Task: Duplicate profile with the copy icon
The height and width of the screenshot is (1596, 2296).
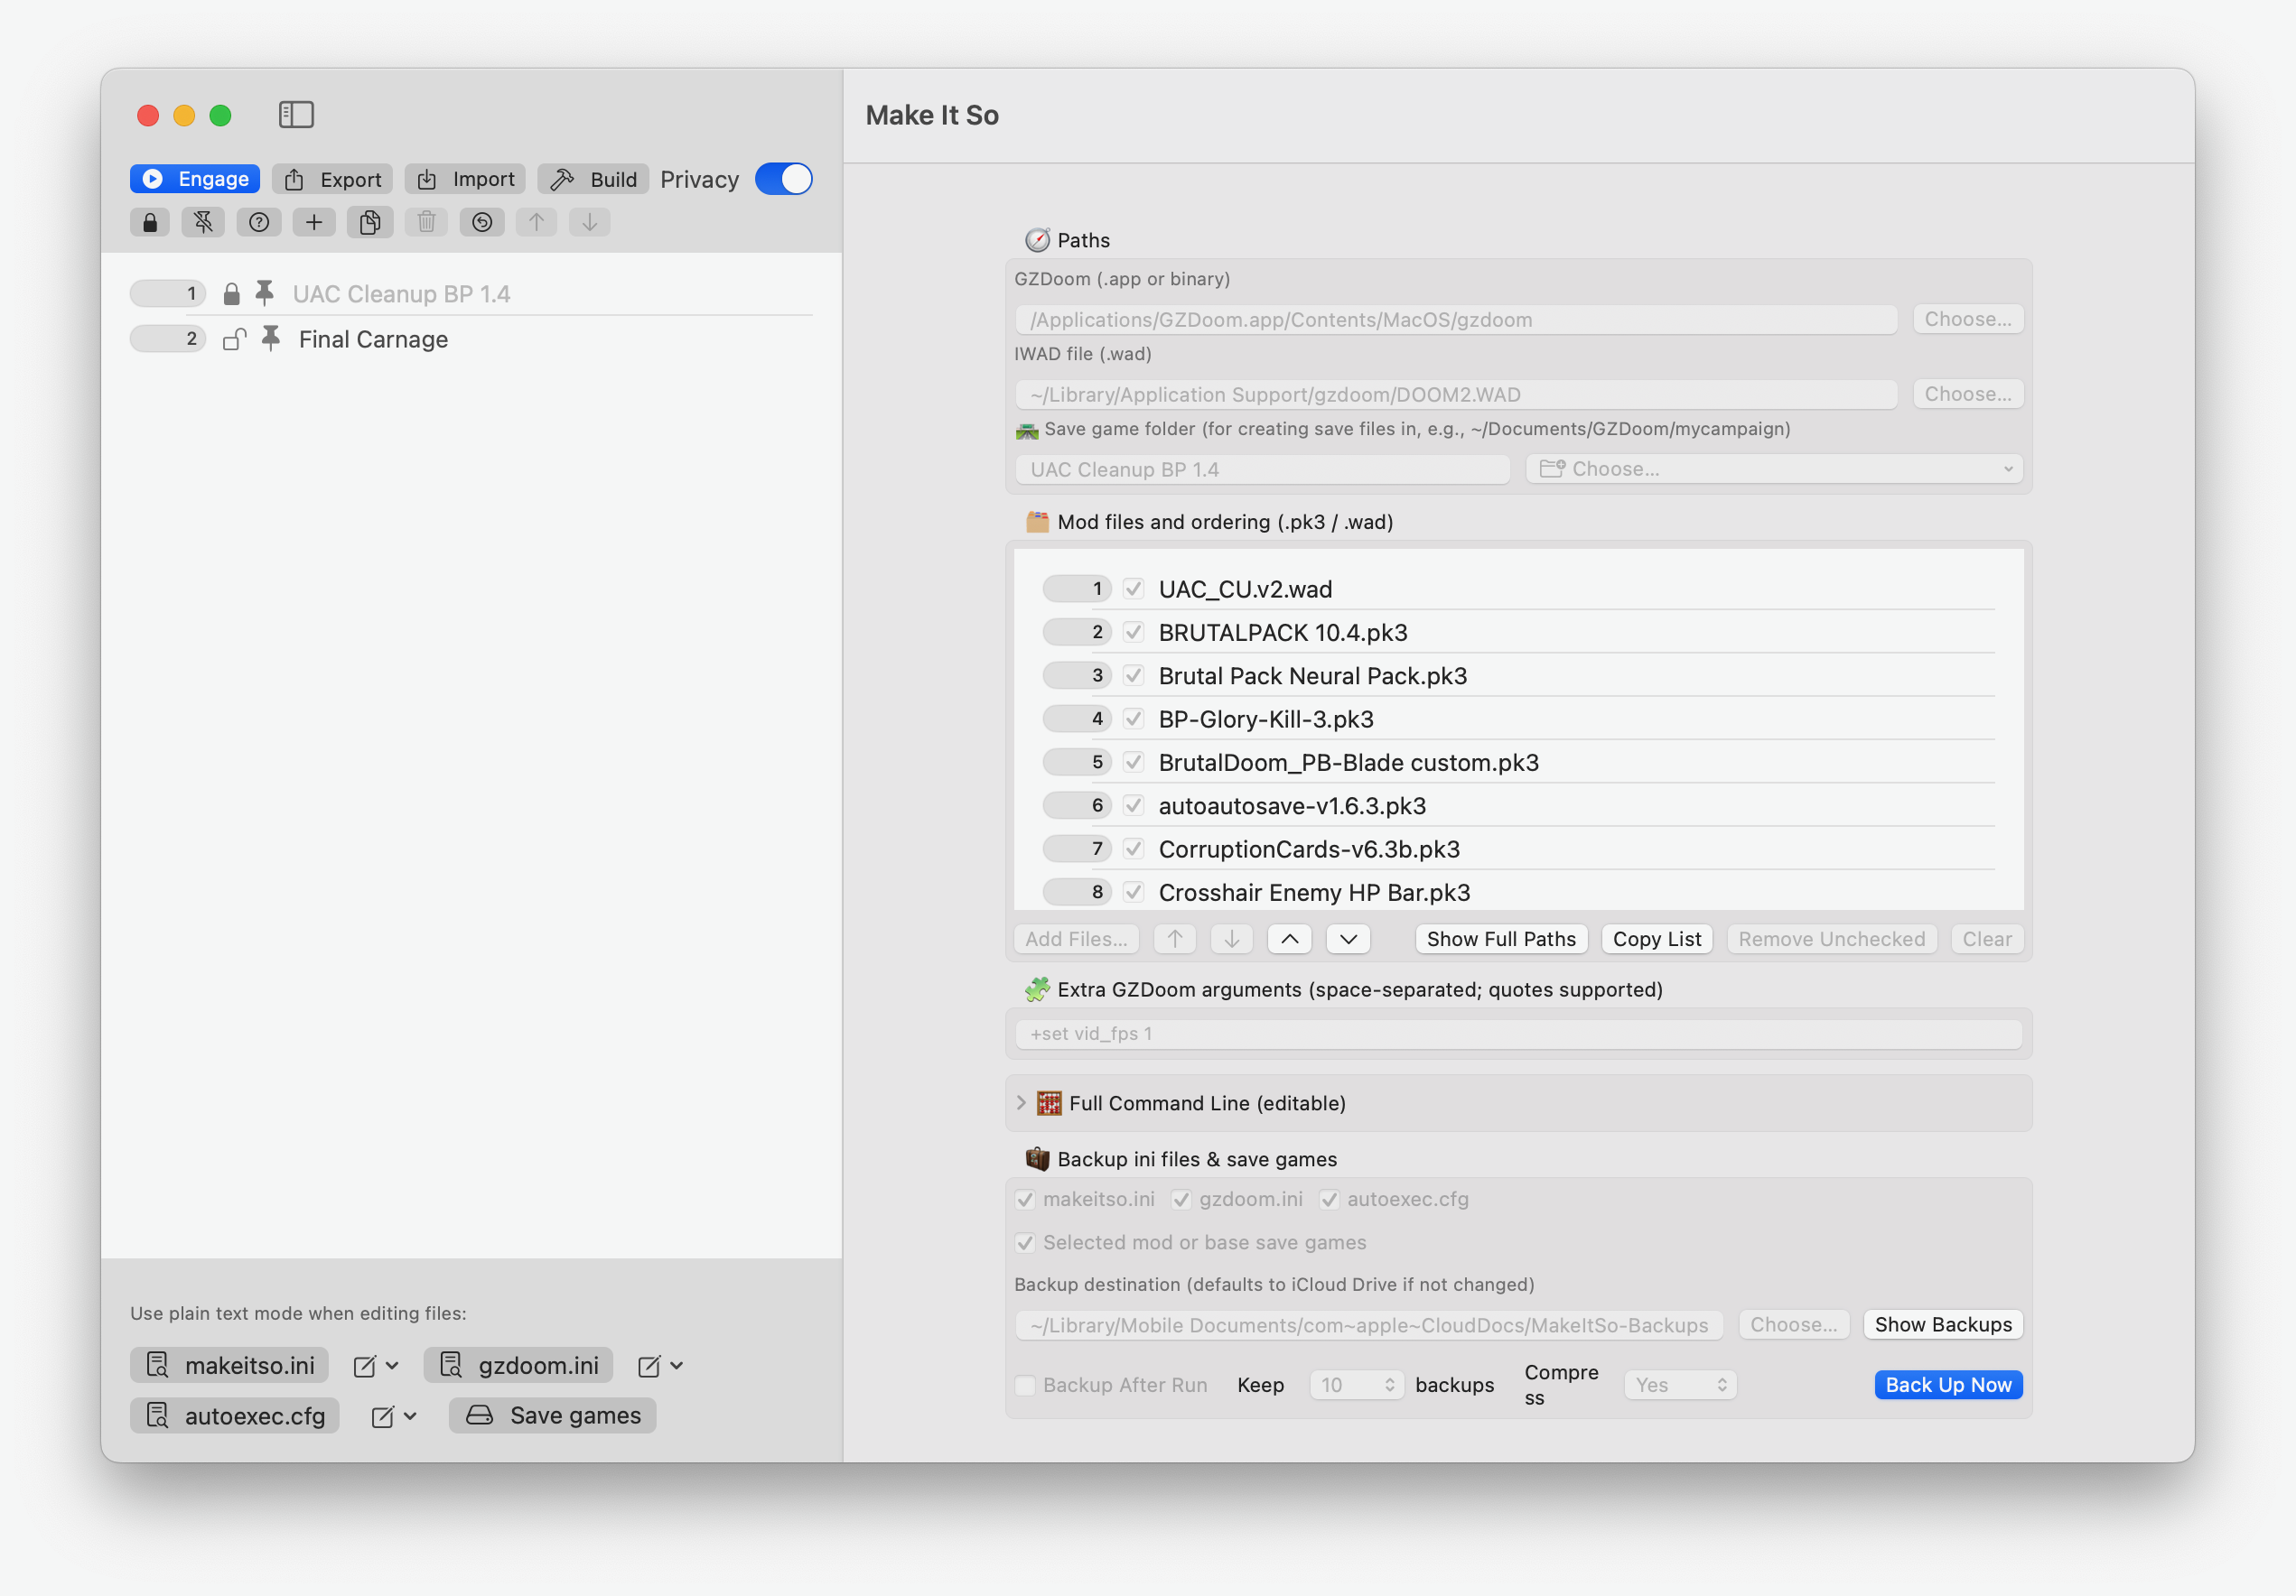Action: (370, 222)
